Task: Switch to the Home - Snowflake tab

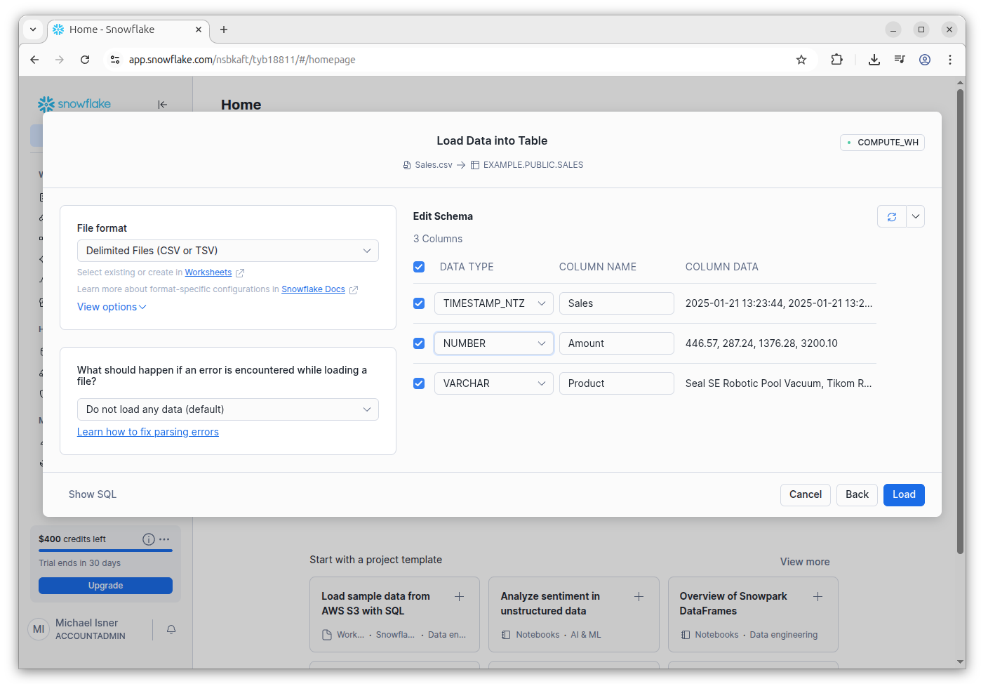Action: pyautogui.click(x=126, y=29)
